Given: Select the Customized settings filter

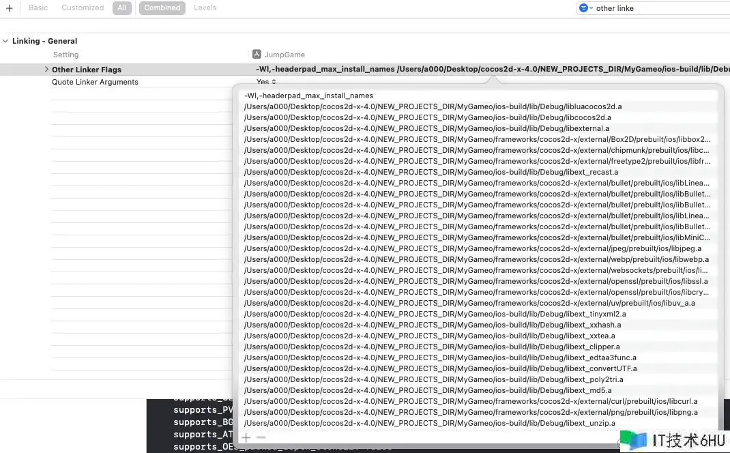Looking at the screenshot, I should pyautogui.click(x=83, y=8).
